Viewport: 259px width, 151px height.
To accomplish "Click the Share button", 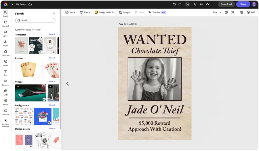I will (x=243, y=4).
